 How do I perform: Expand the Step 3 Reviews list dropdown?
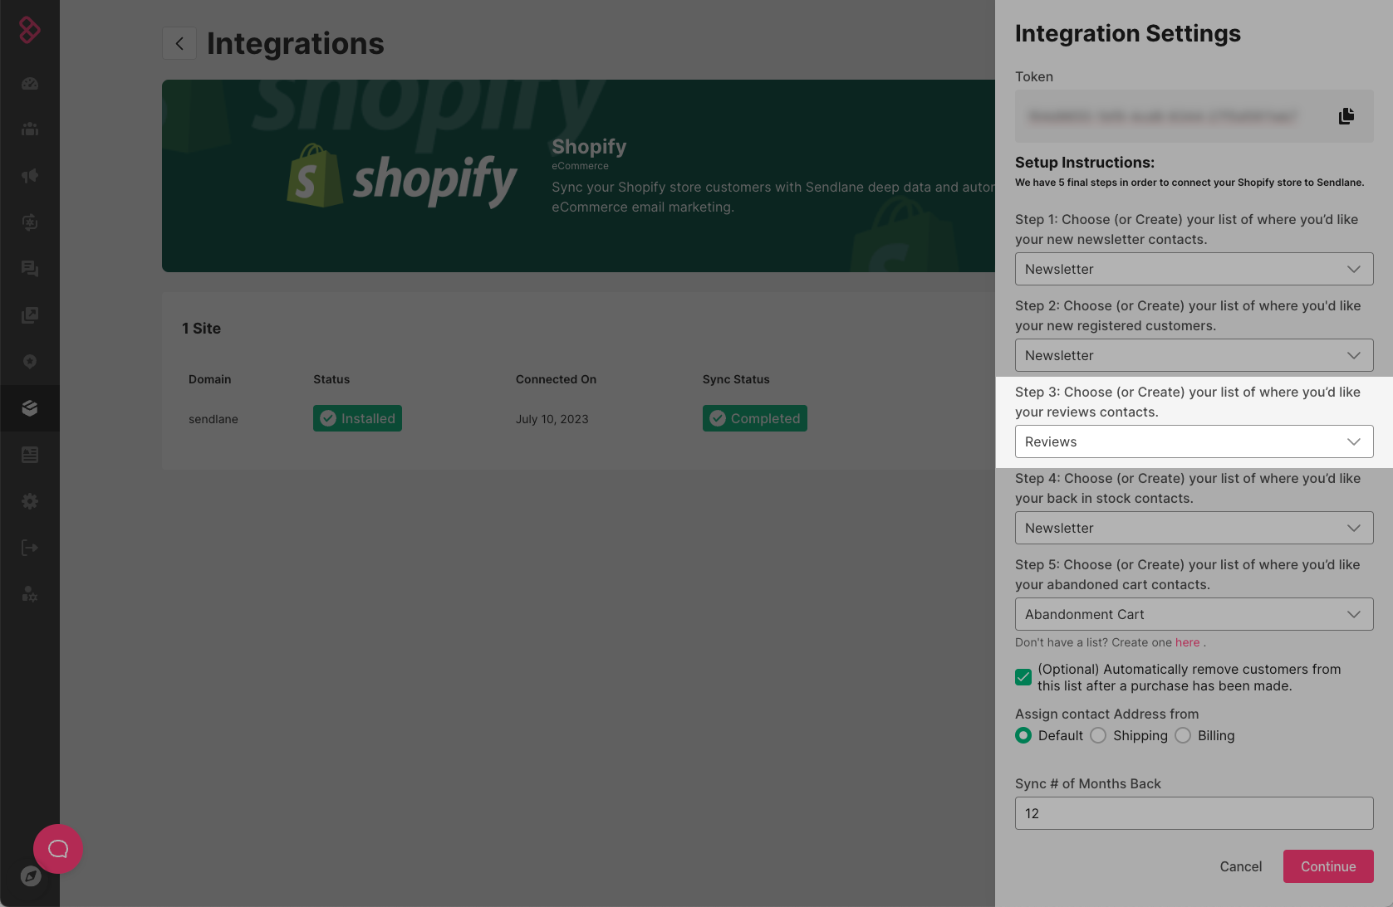(1194, 441)
